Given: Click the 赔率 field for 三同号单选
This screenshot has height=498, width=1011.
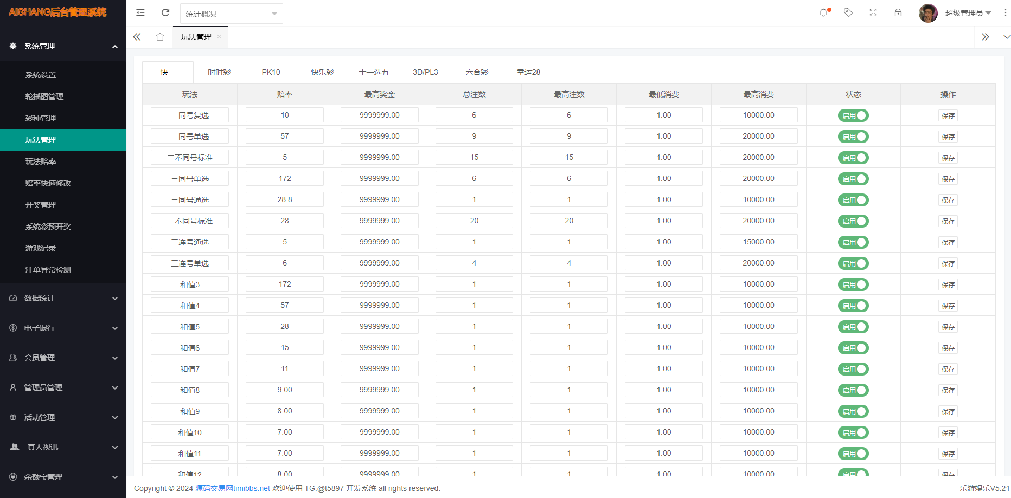Looking at the screenshot, I should pos(285,178).
